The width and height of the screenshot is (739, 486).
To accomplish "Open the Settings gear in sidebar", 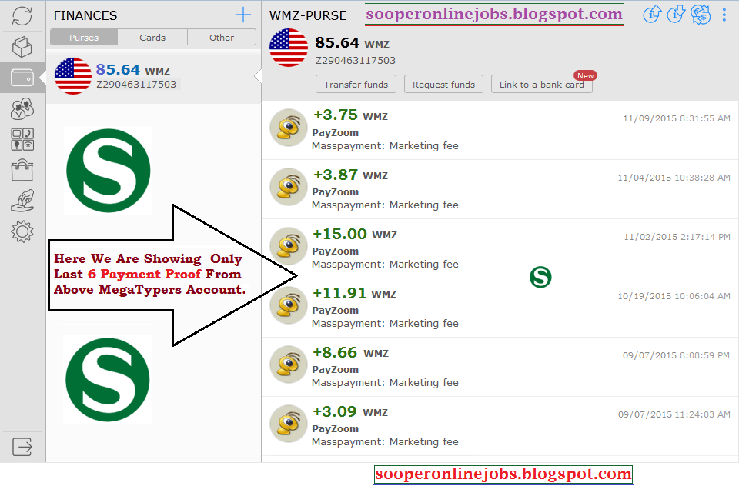I will pos(22,231).
